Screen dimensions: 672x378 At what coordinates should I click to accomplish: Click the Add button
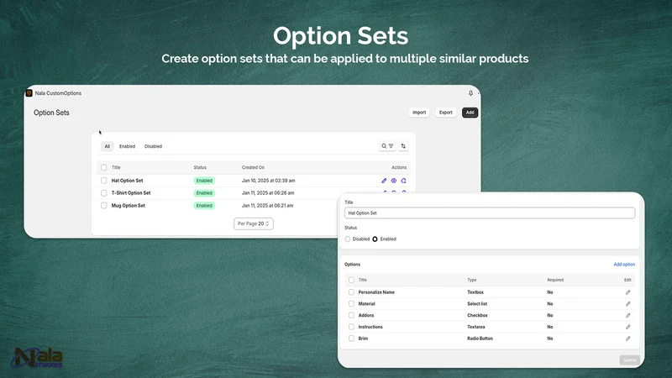(470, 113)
